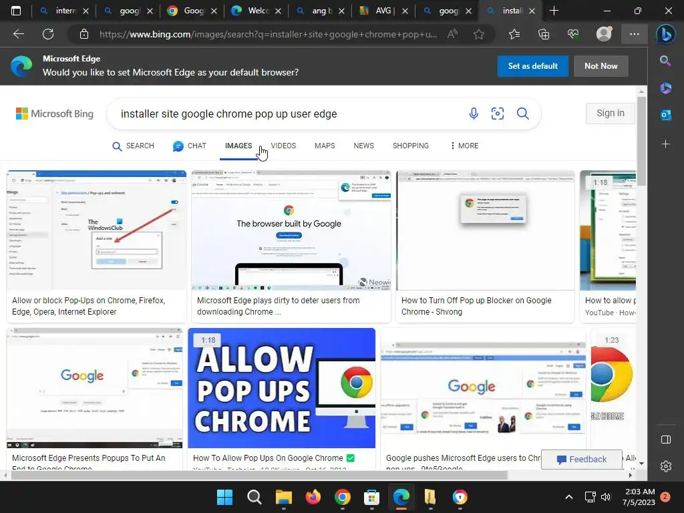
Task: Click the Bing search input field
Action: point(288,114)
